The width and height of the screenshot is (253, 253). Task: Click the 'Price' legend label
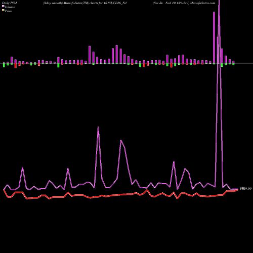tap(8, 11)
